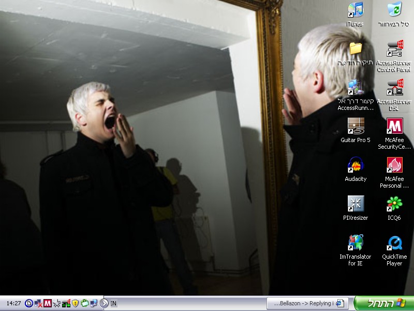
Task: Launch PIXresizer desktop icon
Action: (356, 204)
